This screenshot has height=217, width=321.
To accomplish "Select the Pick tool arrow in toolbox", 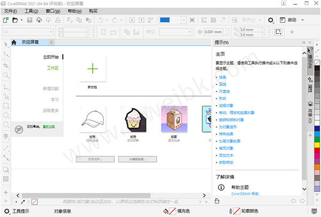I will tap(6, 44).
